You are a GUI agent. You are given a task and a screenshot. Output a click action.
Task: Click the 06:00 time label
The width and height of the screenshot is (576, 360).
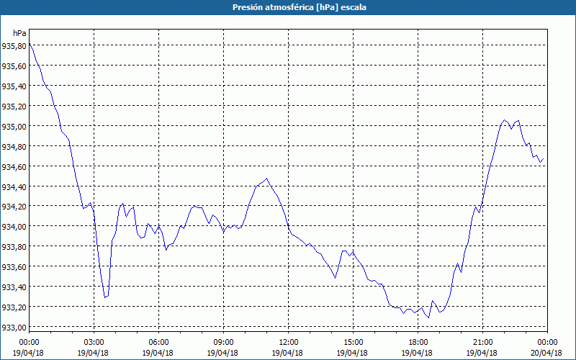[x=158, y=343]
